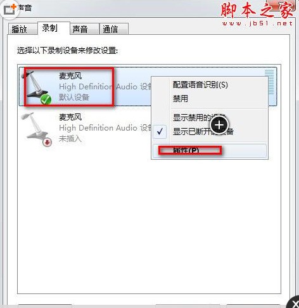Screen dimensions: 299x308
Task: Click the 脚本之家 red logo
Action: (257, 10)
